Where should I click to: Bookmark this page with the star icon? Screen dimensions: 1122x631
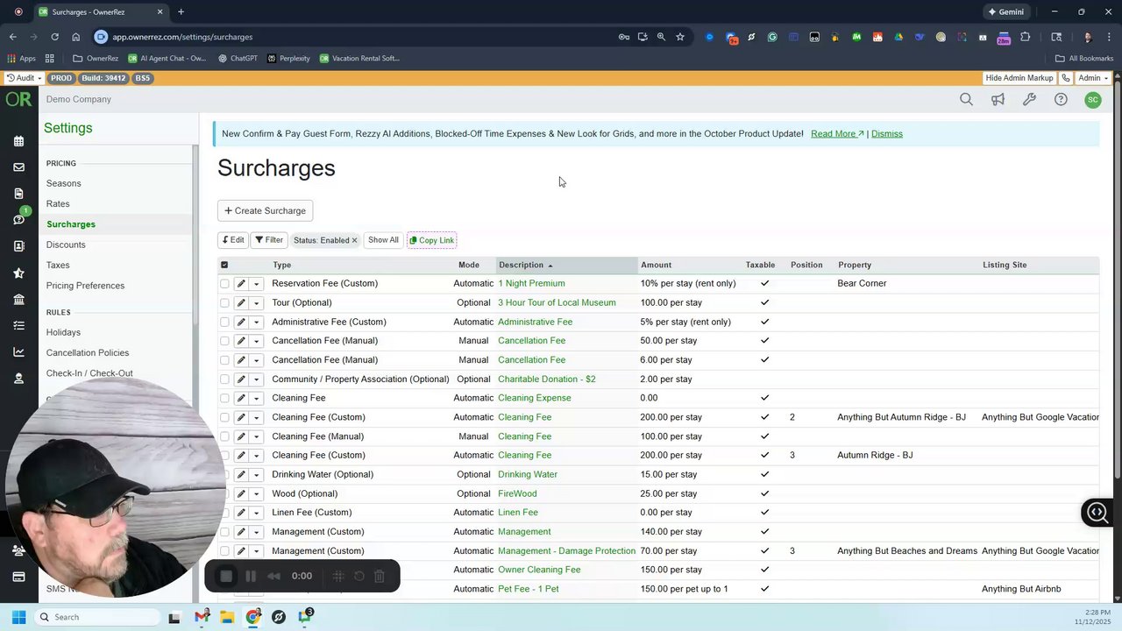point(680,37)
